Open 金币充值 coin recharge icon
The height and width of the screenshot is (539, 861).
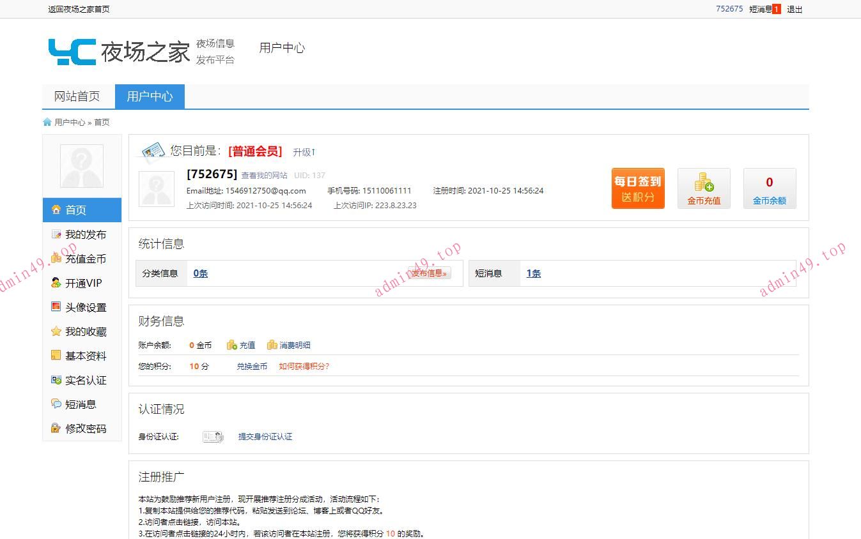point(703,188)
